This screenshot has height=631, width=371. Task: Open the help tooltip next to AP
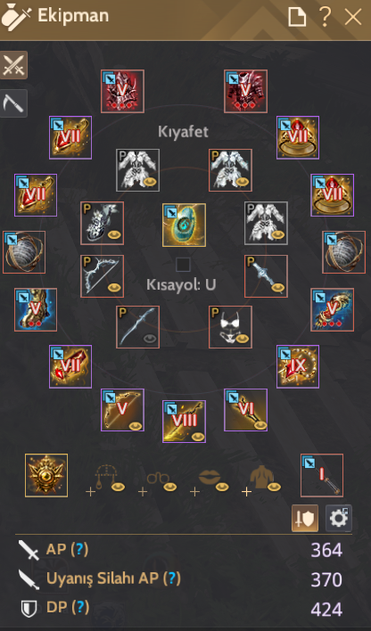coord(79,549)
